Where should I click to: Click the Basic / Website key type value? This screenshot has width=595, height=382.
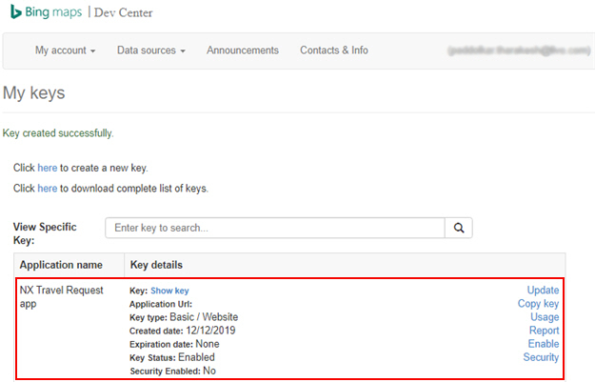coord(204,317)
